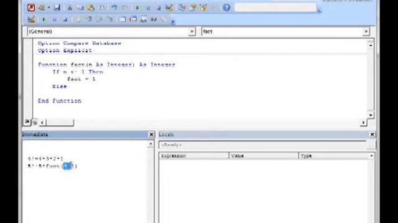Image resolution: width=398 pixels, height=223 pixels.
Task: Click the Quick Watch glasses icon
Action: point(154,19)
